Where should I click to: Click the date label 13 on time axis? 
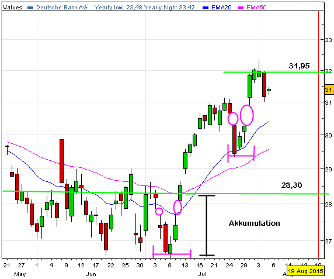(x=185, y=265)
